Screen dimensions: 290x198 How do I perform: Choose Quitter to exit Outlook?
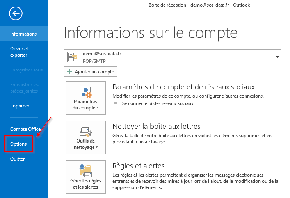coord(18,159)
